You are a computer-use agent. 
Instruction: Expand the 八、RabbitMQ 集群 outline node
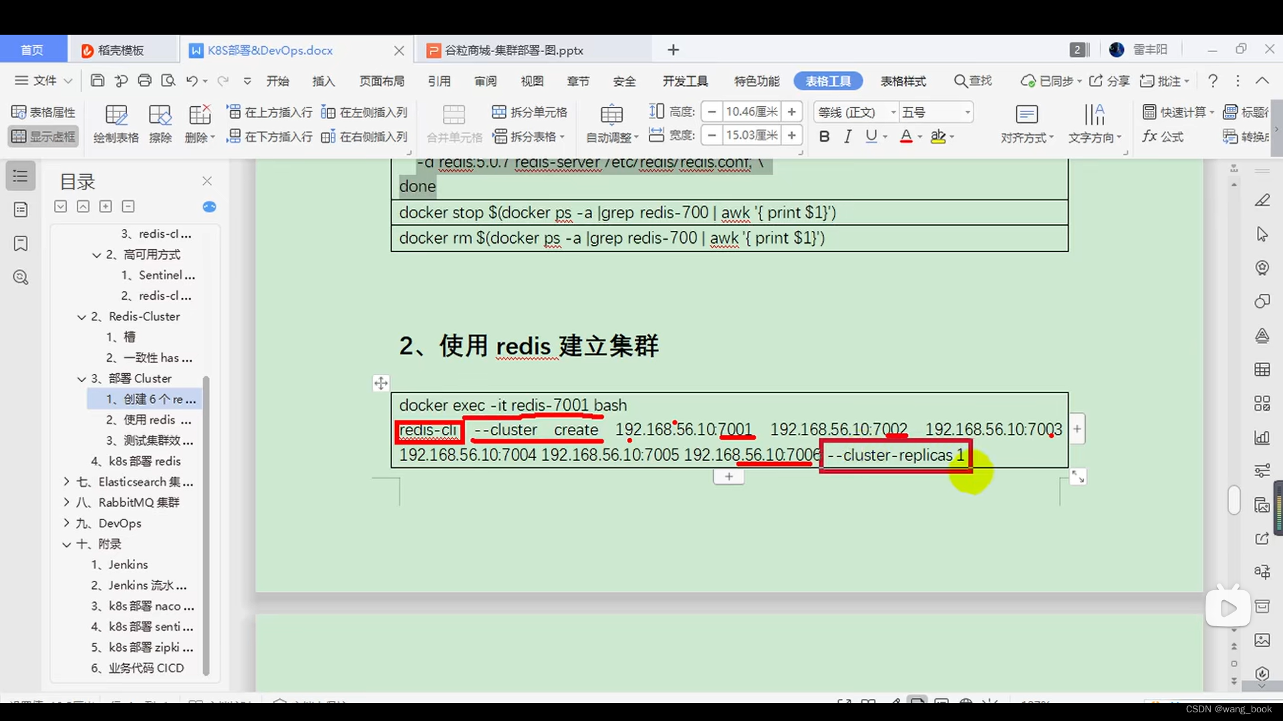(66, 502)
